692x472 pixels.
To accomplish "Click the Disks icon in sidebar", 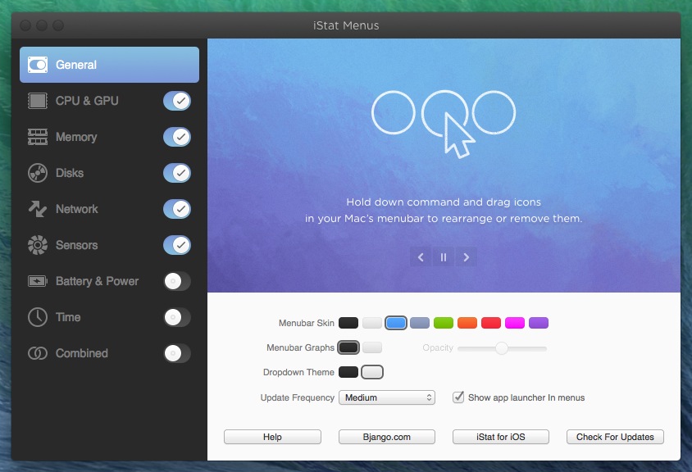I will point(38,173).
